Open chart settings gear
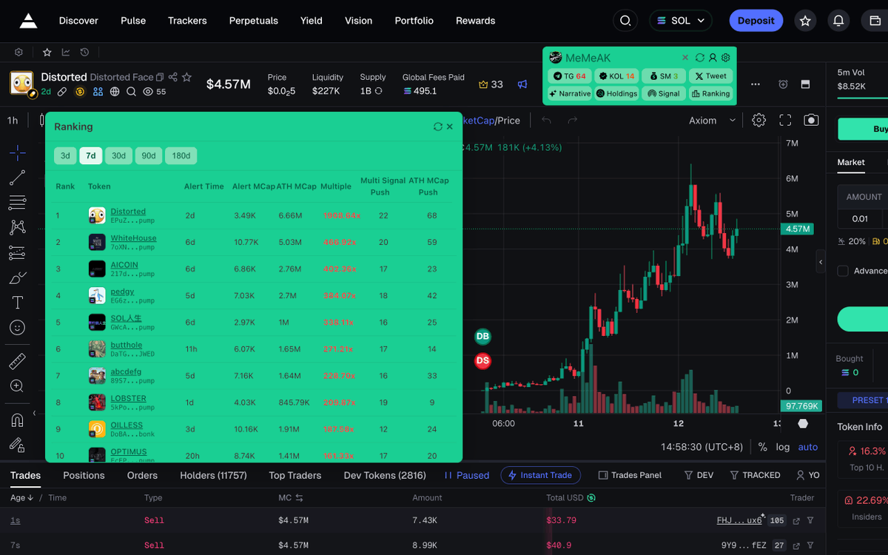Image resolution: width=888 pixels, height=555 pixels. [758, 121]
